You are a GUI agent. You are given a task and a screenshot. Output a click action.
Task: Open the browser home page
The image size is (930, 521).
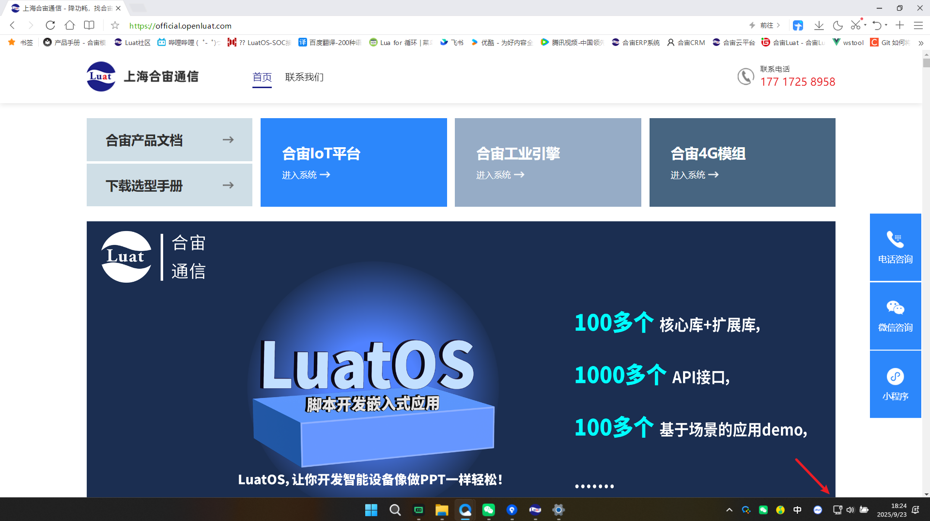coord(70,25)
